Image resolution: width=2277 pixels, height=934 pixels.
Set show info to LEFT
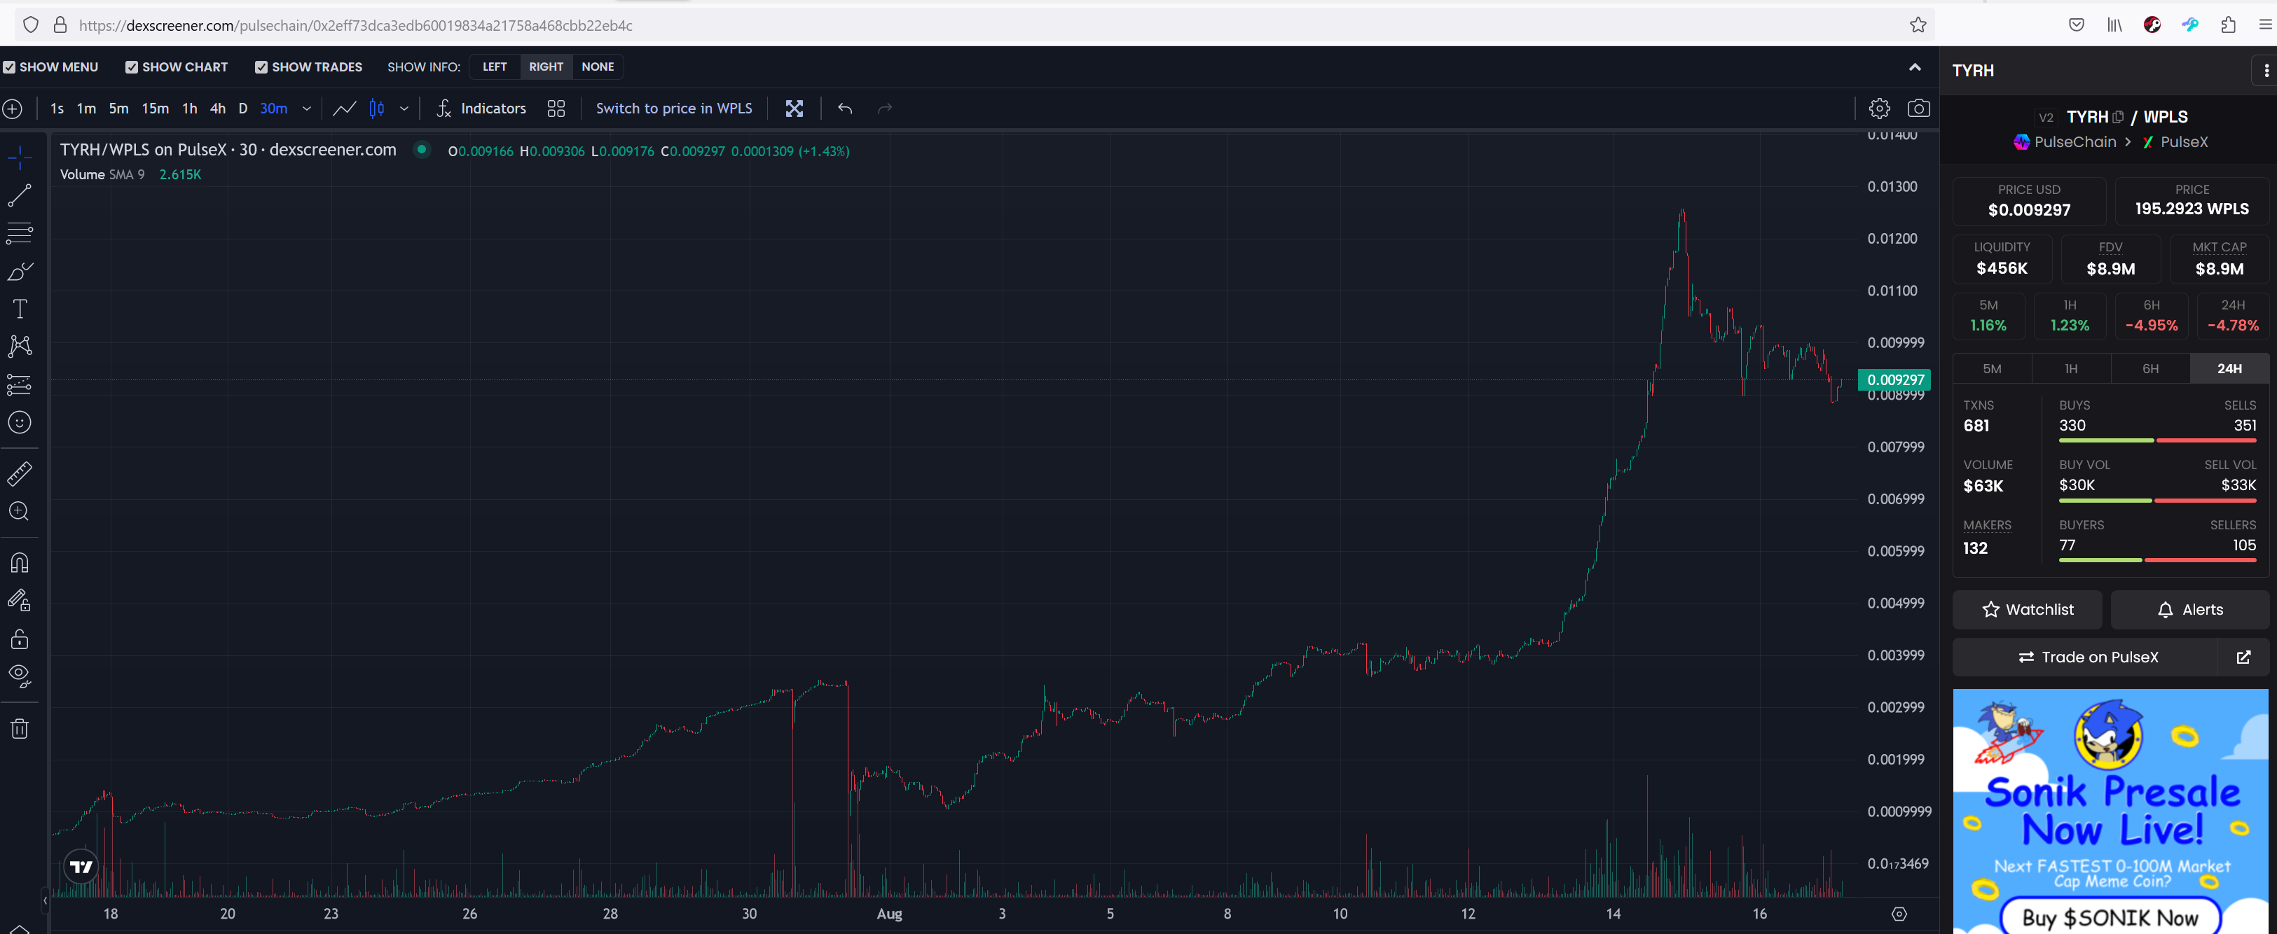tap(495, 67)
